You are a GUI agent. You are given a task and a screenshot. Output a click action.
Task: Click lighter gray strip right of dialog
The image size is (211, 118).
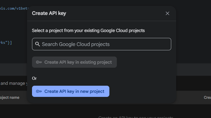point(194,69)
